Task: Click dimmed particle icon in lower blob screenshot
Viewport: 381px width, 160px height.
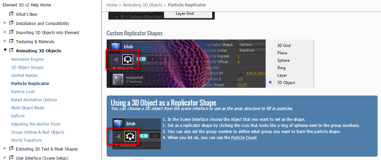Action: pyautogui.click(x=119, y=136)
